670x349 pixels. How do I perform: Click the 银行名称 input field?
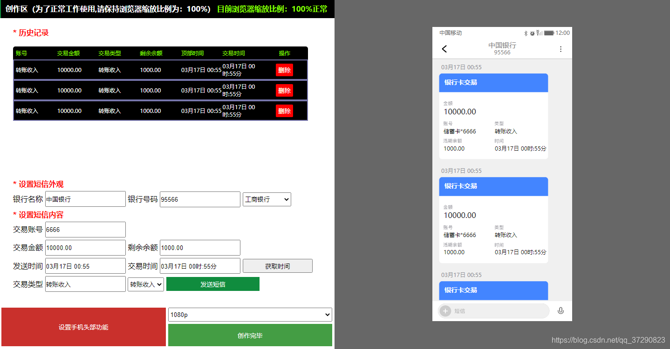[x=85, y=199]
